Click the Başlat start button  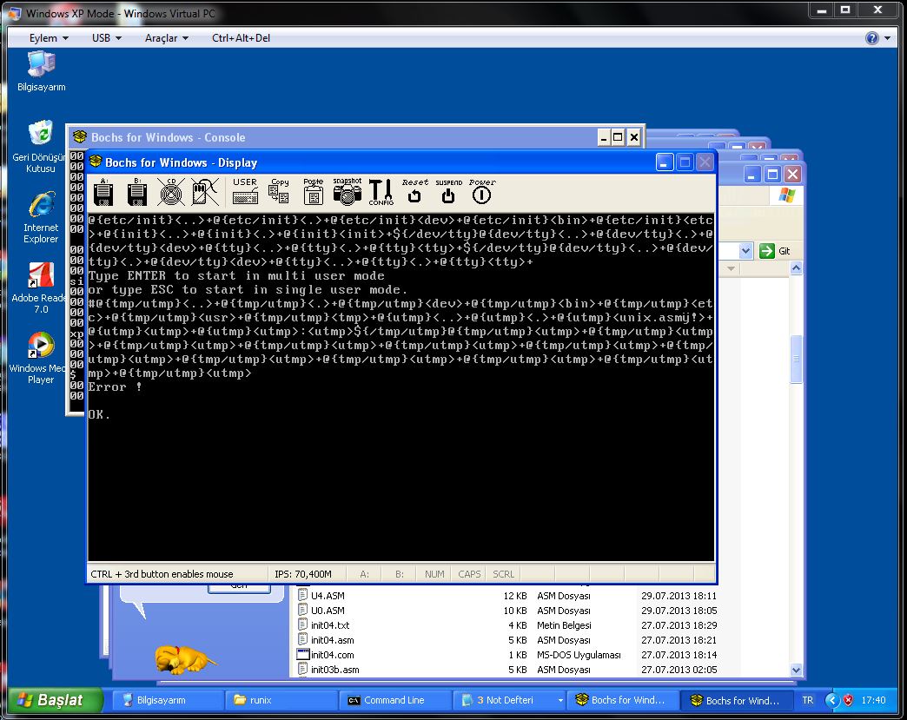click(56, 700)
